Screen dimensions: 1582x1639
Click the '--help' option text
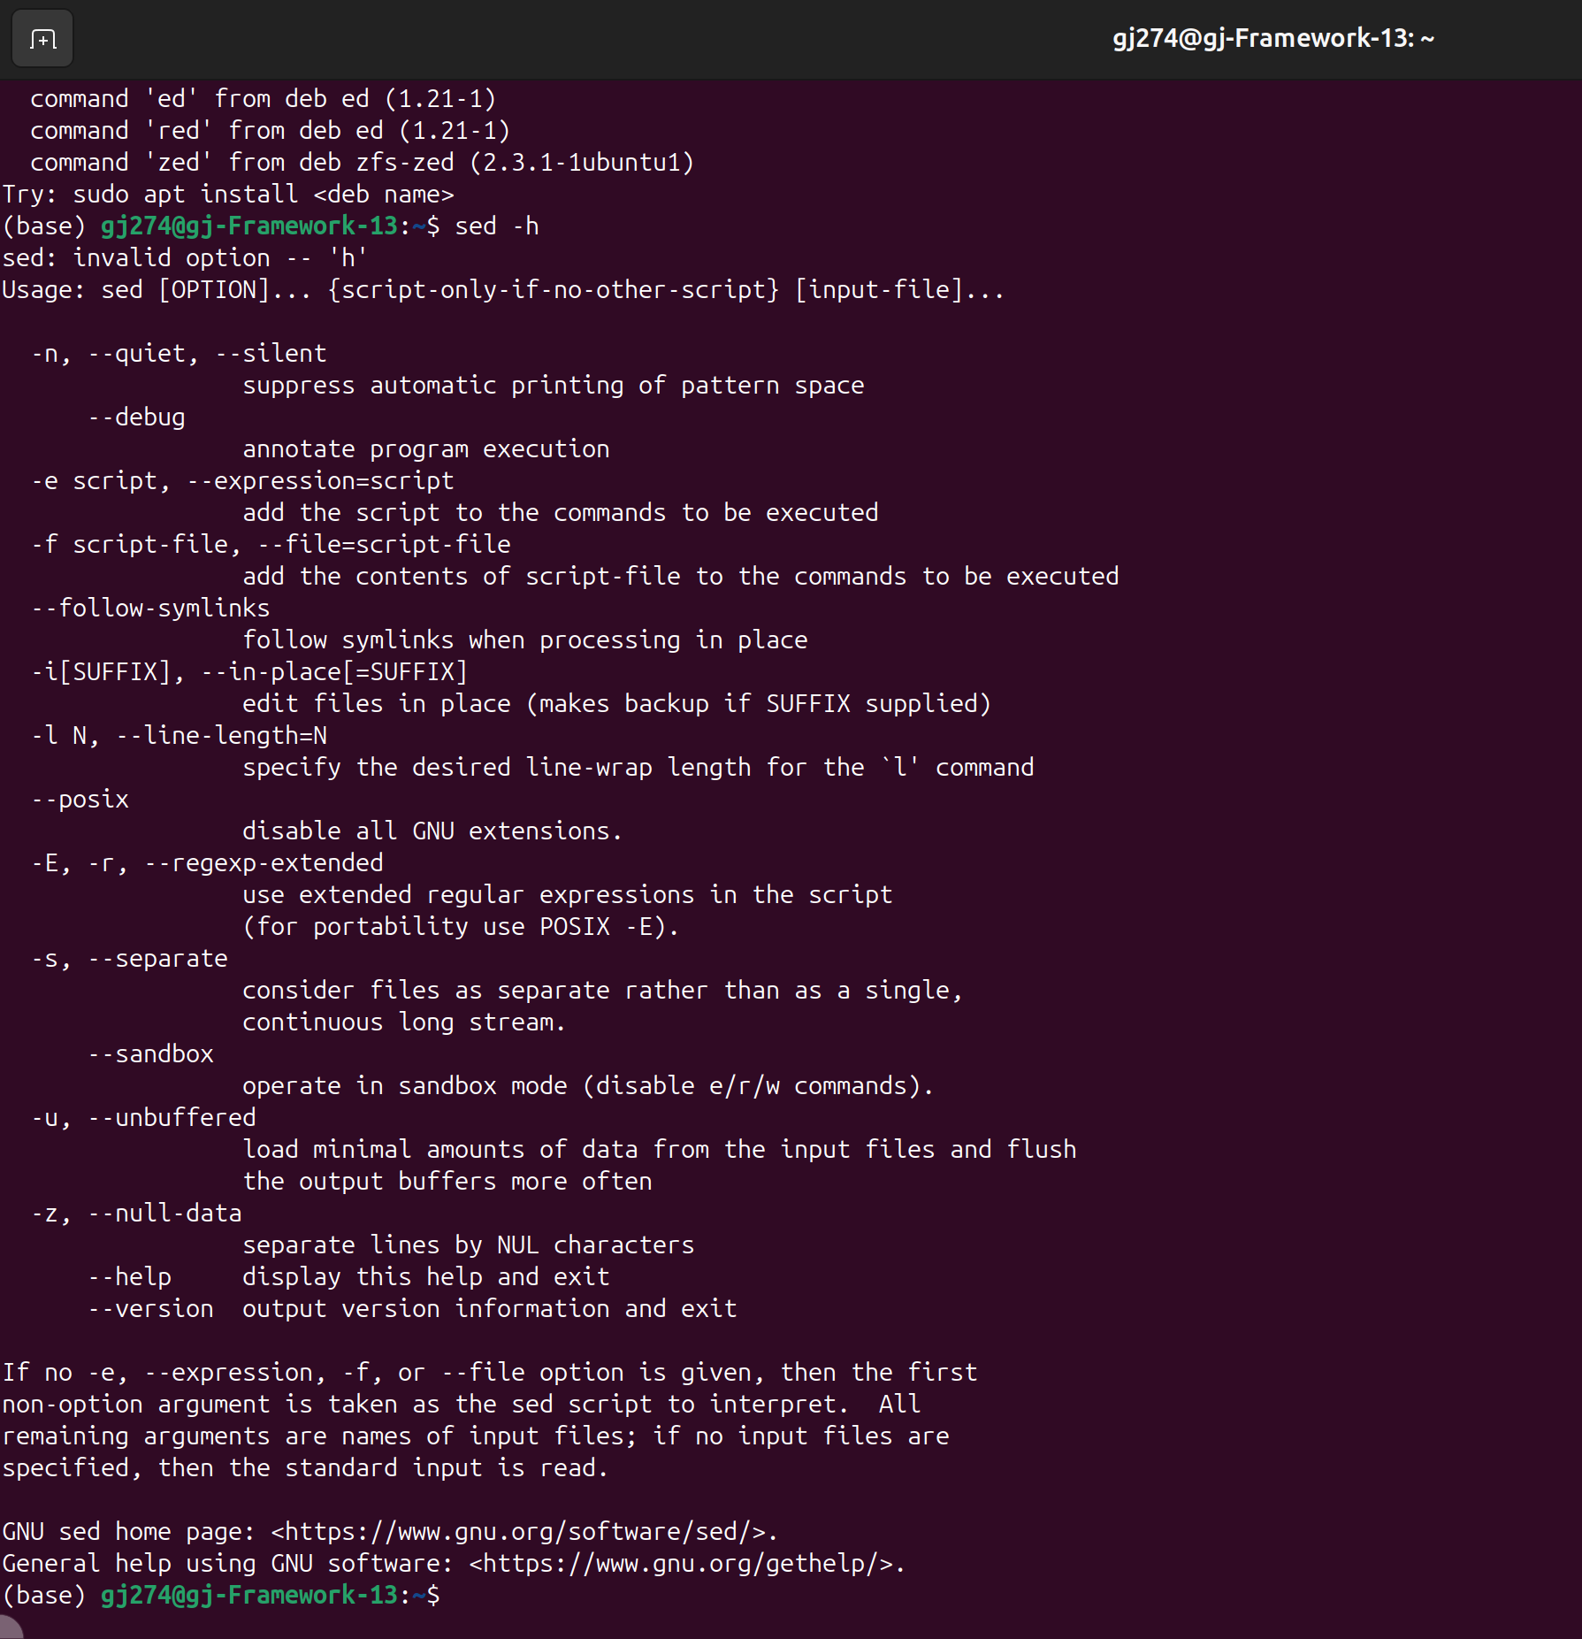(129, 1276)
